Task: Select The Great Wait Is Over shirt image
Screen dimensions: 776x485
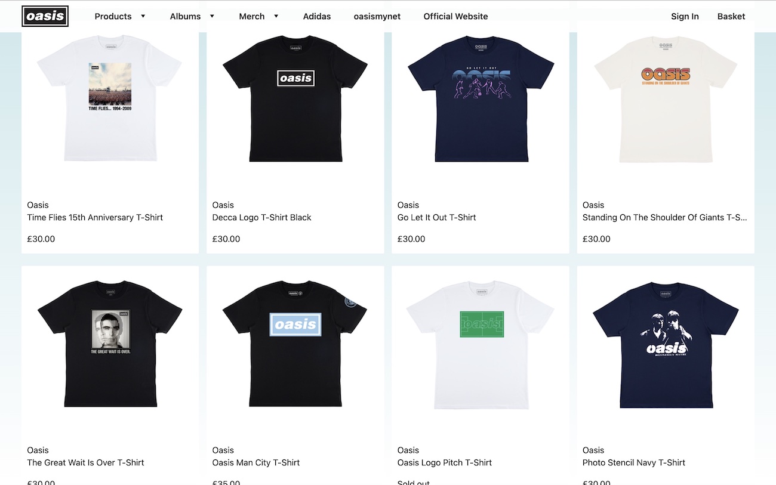Action: point(110,344)
